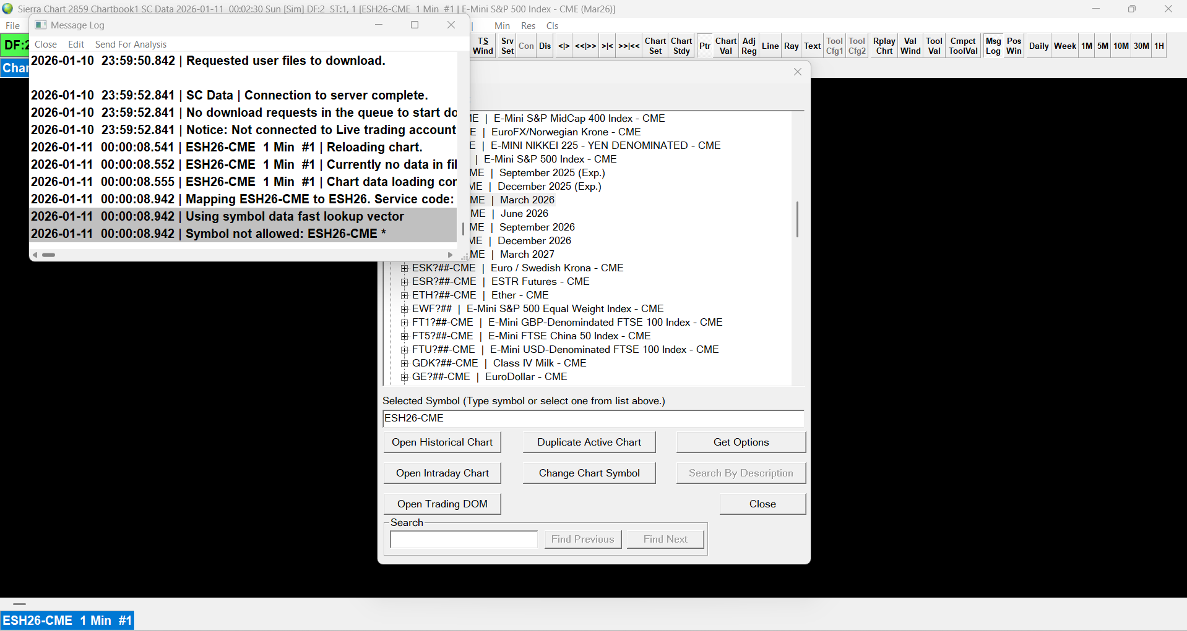Expand the GE?##-CME EuroDollar node
The width and height of the screenshot is (1187, 631).
405,377
